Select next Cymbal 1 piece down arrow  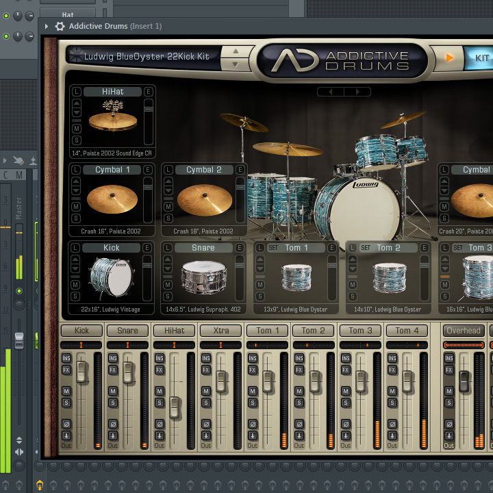click(76, 191)
